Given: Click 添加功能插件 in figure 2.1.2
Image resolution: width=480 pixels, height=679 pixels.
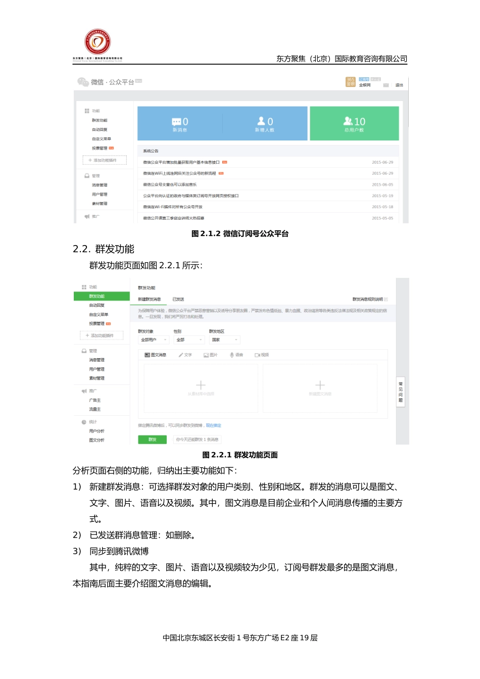Looking at the screenshot, I should coord(105,160).
